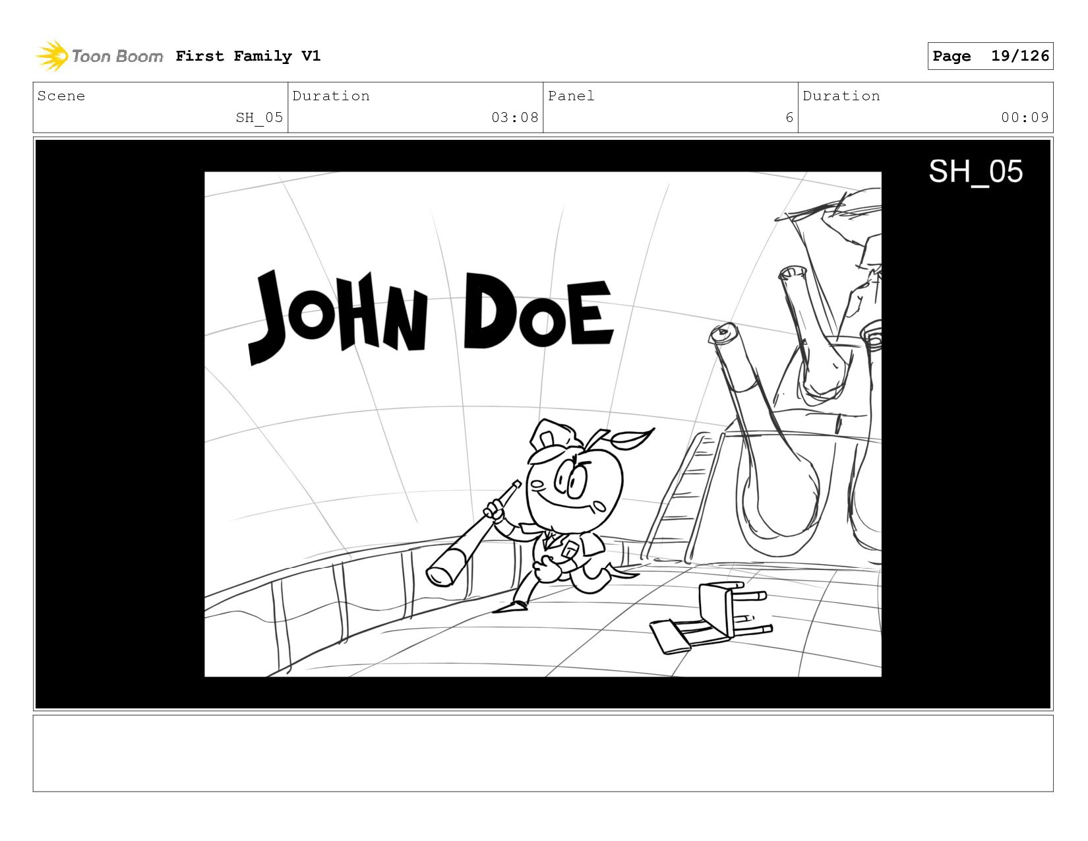The width and height of the screenshot is (1088, 841).
Task: Click the empty notes box below panel
Action: pyautogui.click(x=543, y=753)
